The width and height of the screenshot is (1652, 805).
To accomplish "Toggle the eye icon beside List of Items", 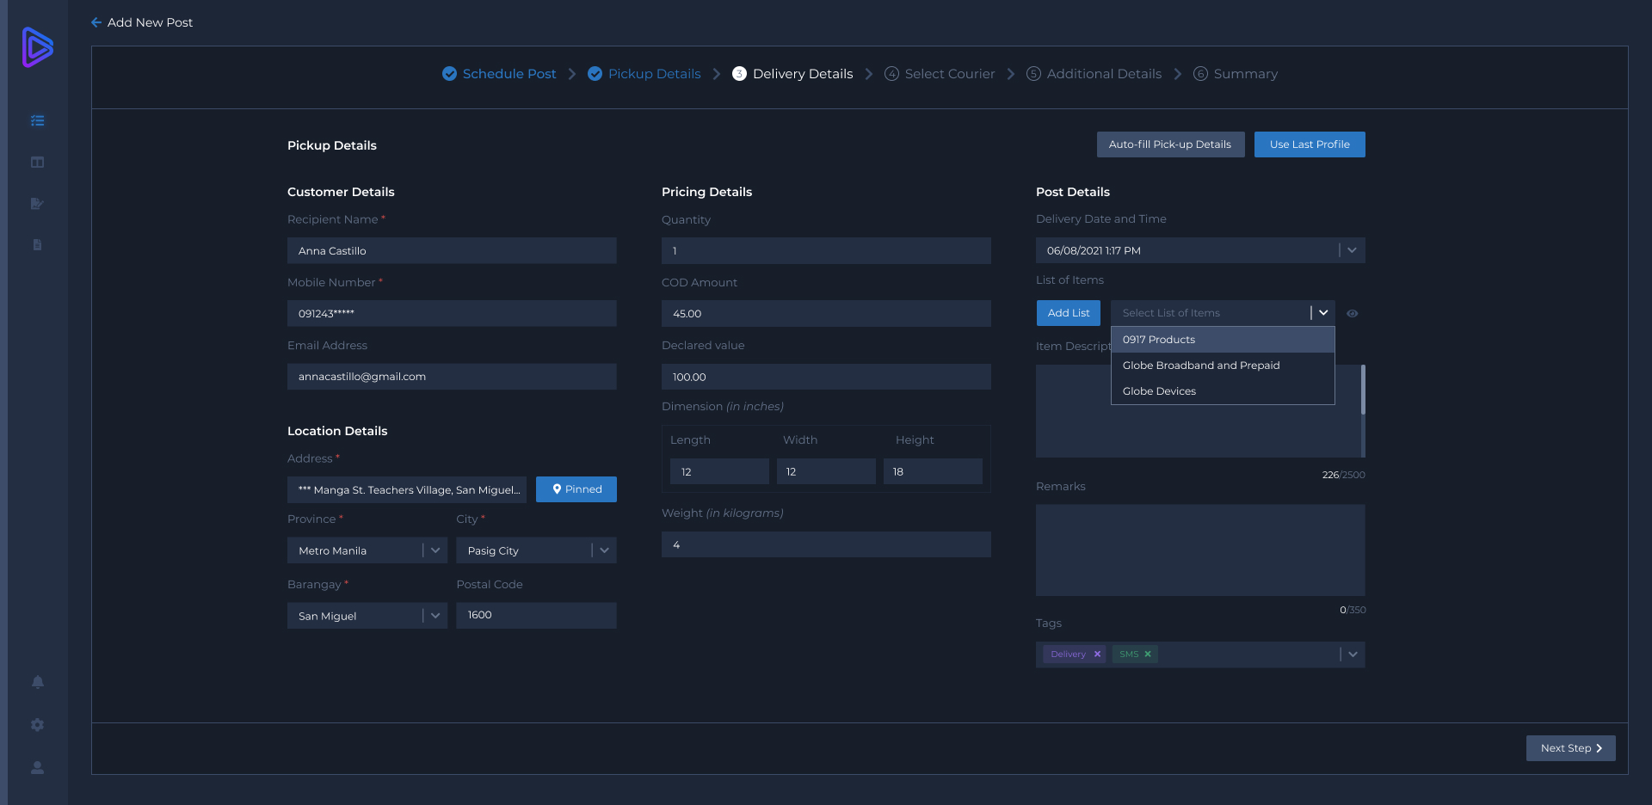I will (1353, 314).
